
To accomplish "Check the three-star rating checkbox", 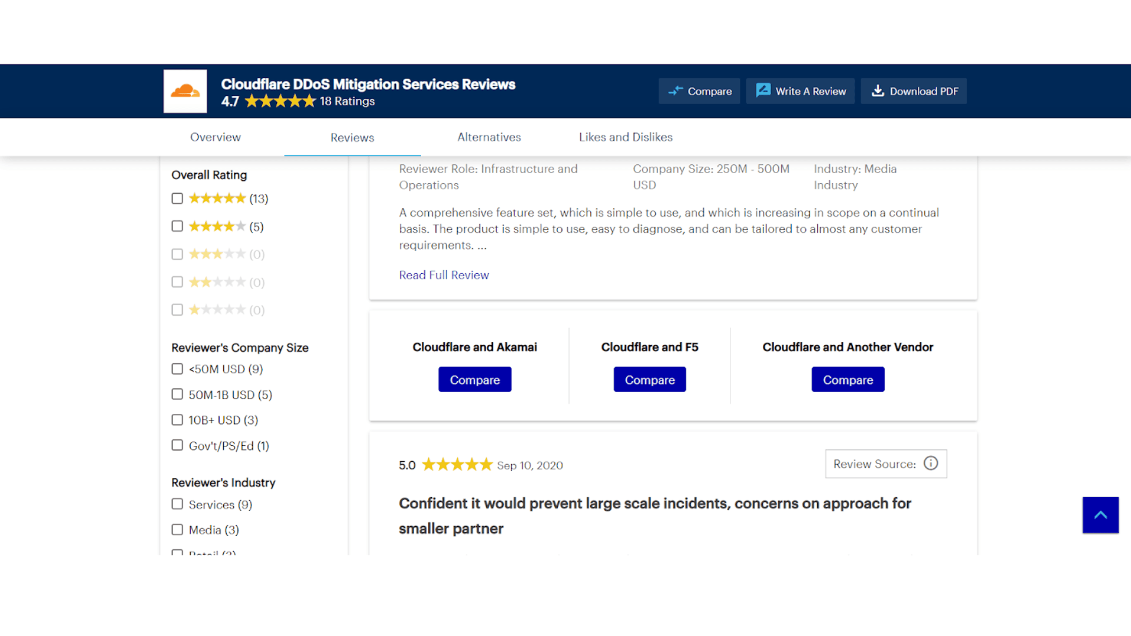I will point(177,254).
